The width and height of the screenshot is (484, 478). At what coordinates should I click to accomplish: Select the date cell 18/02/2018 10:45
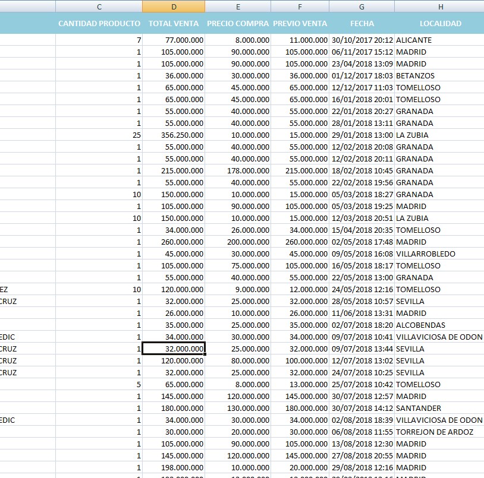coord(362,171)
